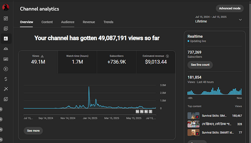251x143 pixels.
Task: Open the Subtitles icon in sidebar
Action: (6, 59)
